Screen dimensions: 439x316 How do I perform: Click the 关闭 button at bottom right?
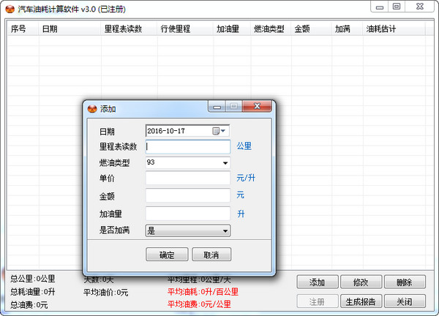(404, 301)
